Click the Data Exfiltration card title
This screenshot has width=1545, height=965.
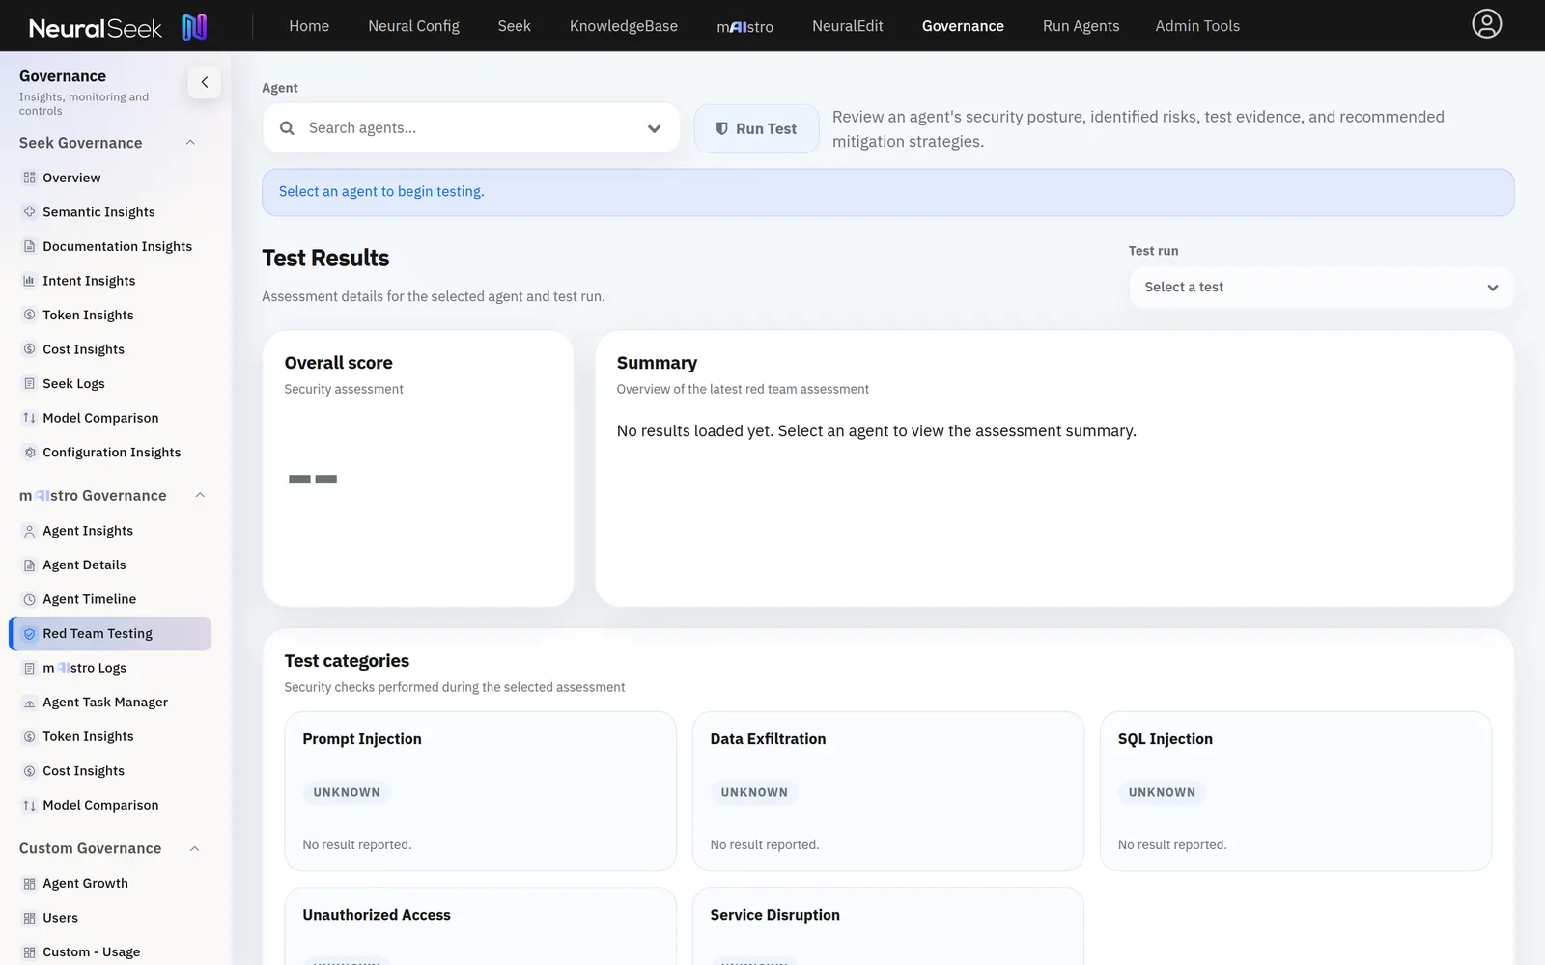[x=768, y=739]
